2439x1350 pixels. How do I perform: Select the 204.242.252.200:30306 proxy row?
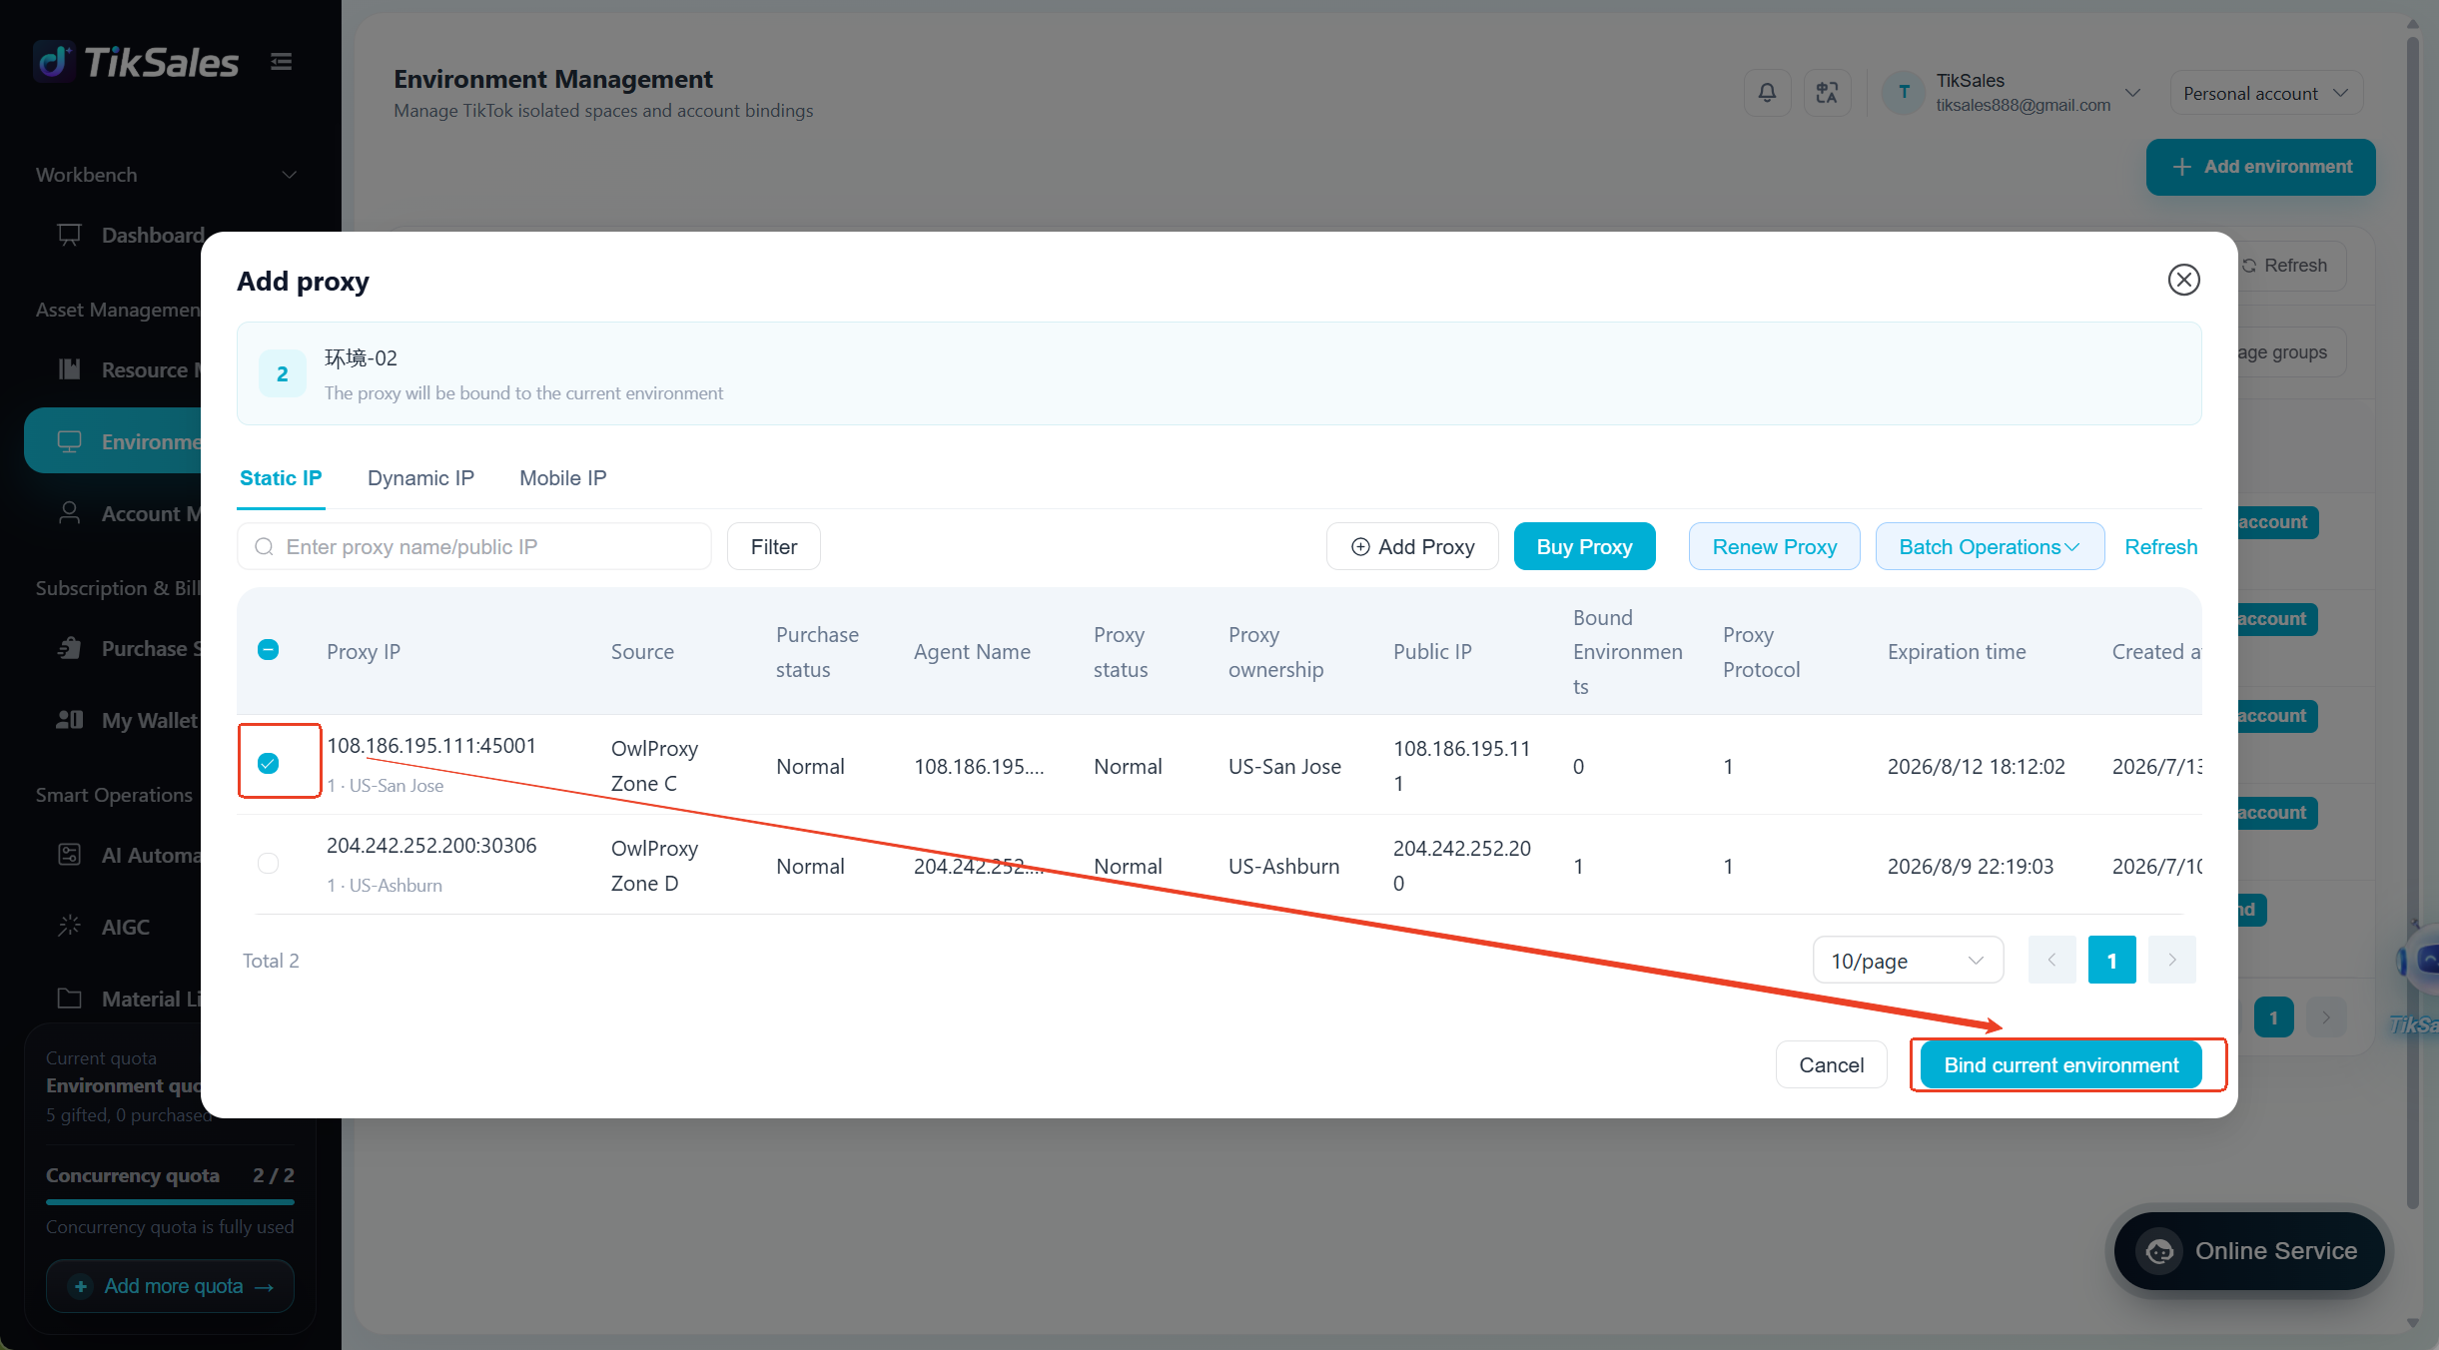click(x=268, y=863)
